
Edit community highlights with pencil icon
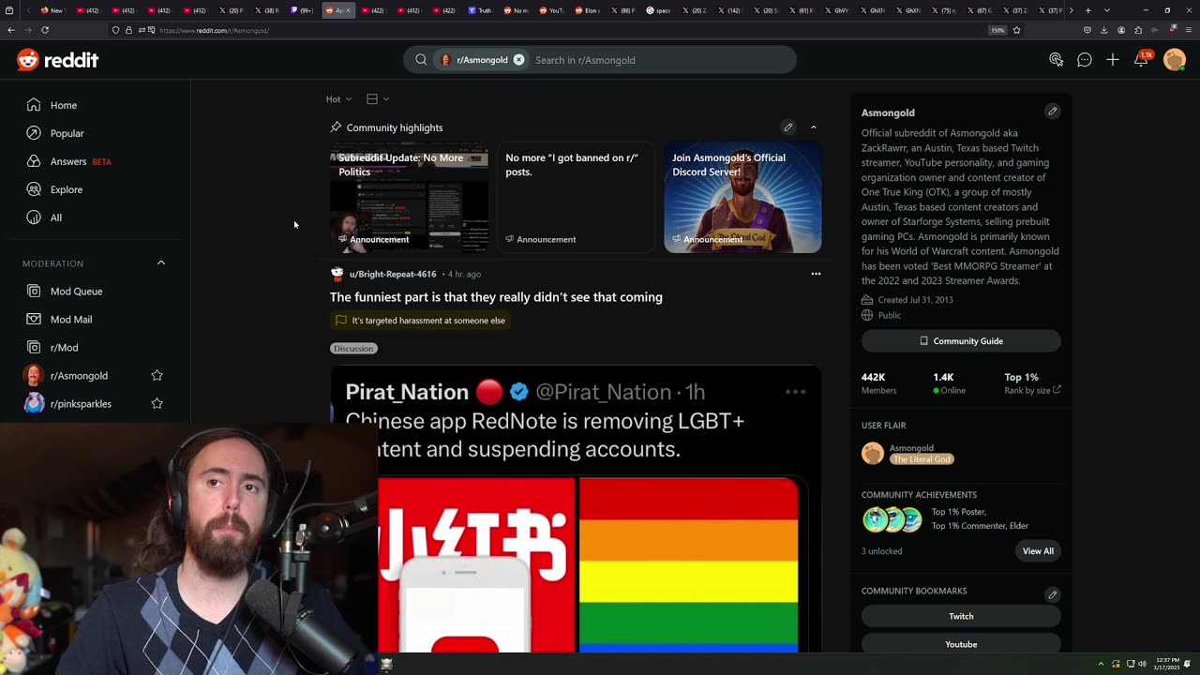pyautogui.click(x=788, y=127)
